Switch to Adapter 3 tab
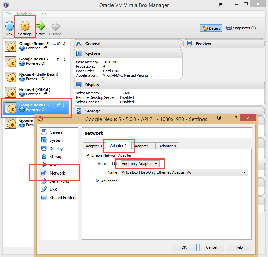The width and height of the screenshot is (268, 257). click(x=143, y=146)
